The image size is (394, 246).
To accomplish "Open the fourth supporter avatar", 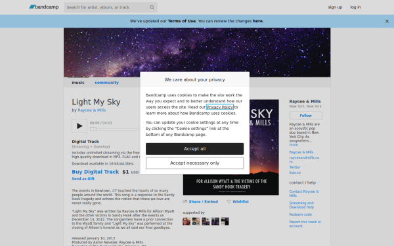I will pyautogui.click(x=215, y=222).
